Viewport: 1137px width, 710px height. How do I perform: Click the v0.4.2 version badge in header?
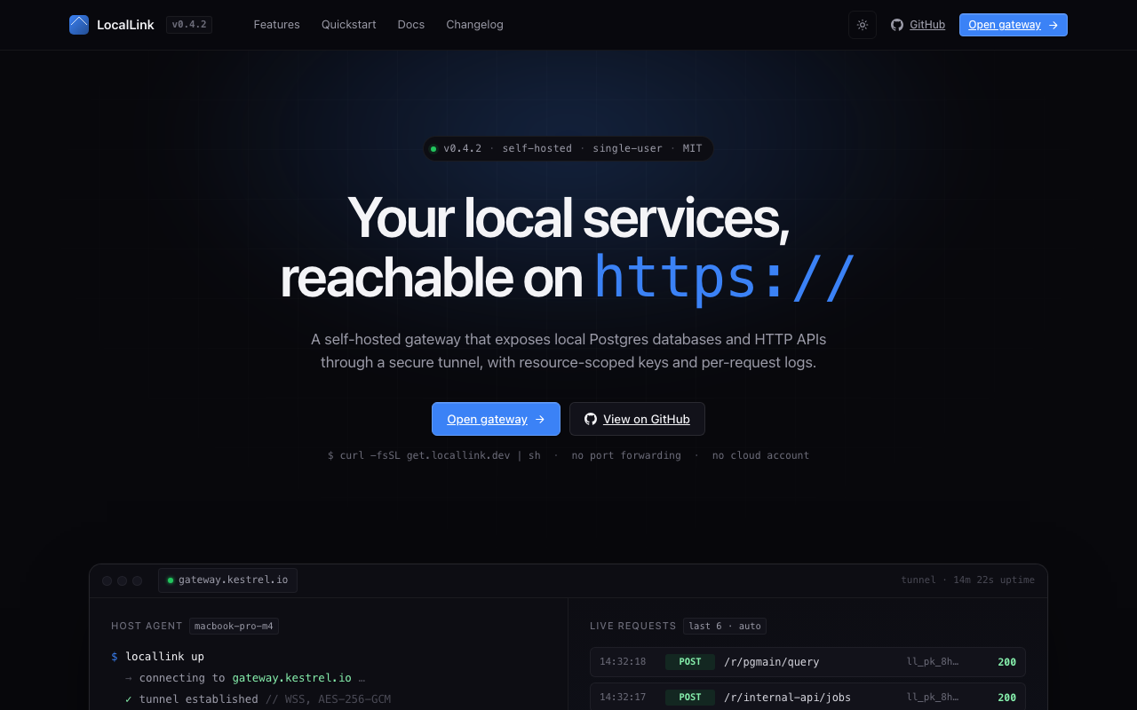[189, 25]
